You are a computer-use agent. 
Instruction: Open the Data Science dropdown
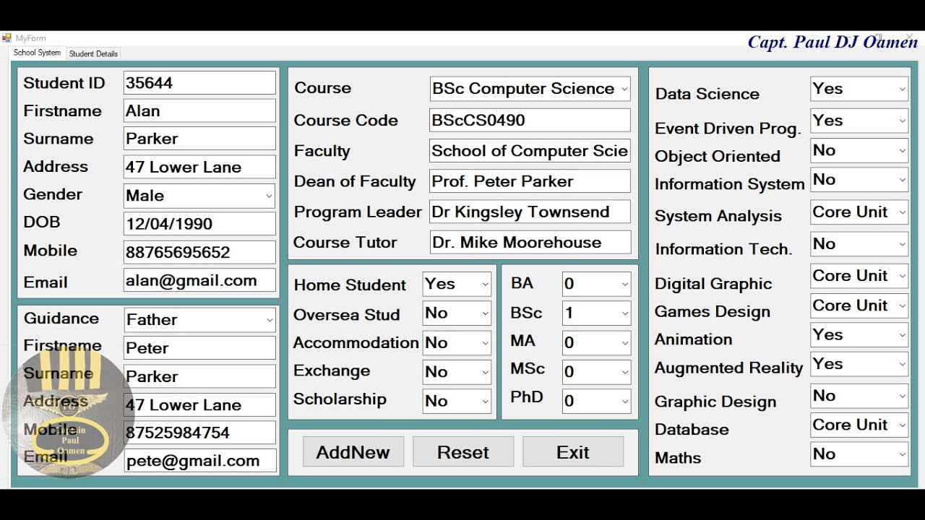pyautogui.click(x=859, y=89)
